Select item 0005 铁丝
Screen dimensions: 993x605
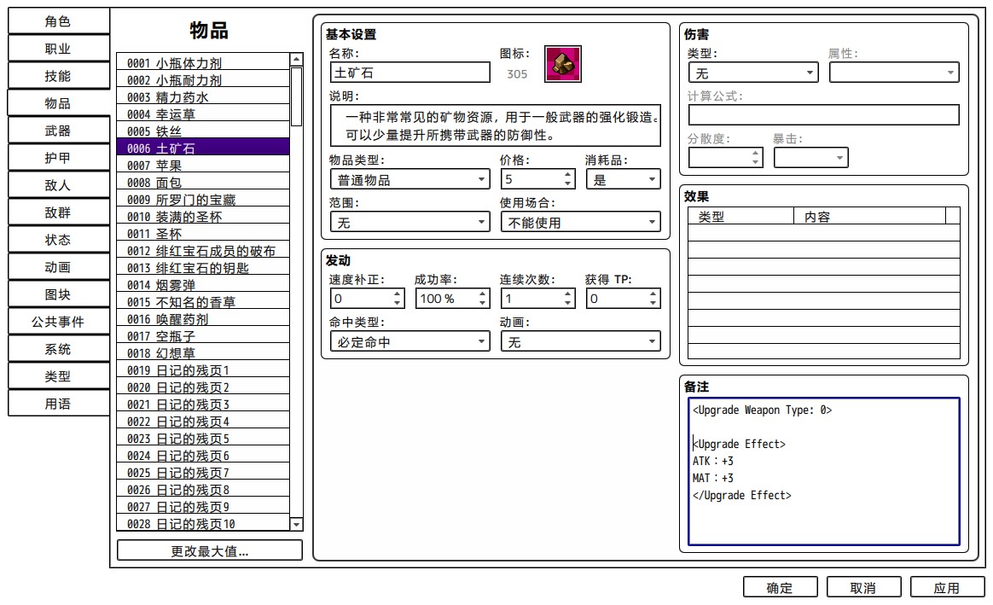coord(203,131)
